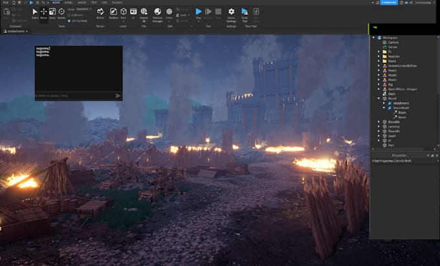The height and width of the screenshot is (266, 440).
Task: Click the chat send arrow button
Action: pyautogui.click(x=118, y=96)
